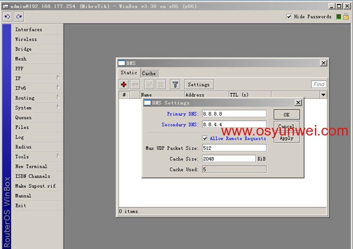
Task: Click the Primary DNS field
Action: (x=234, y=114)
